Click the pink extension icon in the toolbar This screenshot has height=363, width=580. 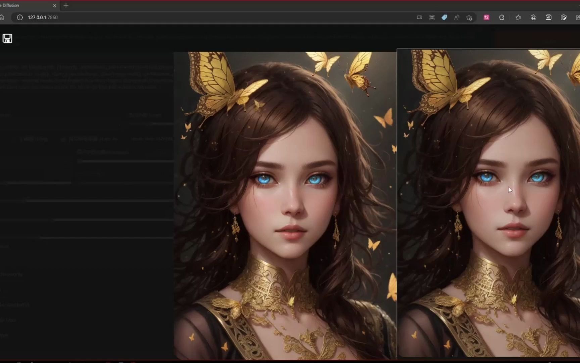[x=486, y=17]
